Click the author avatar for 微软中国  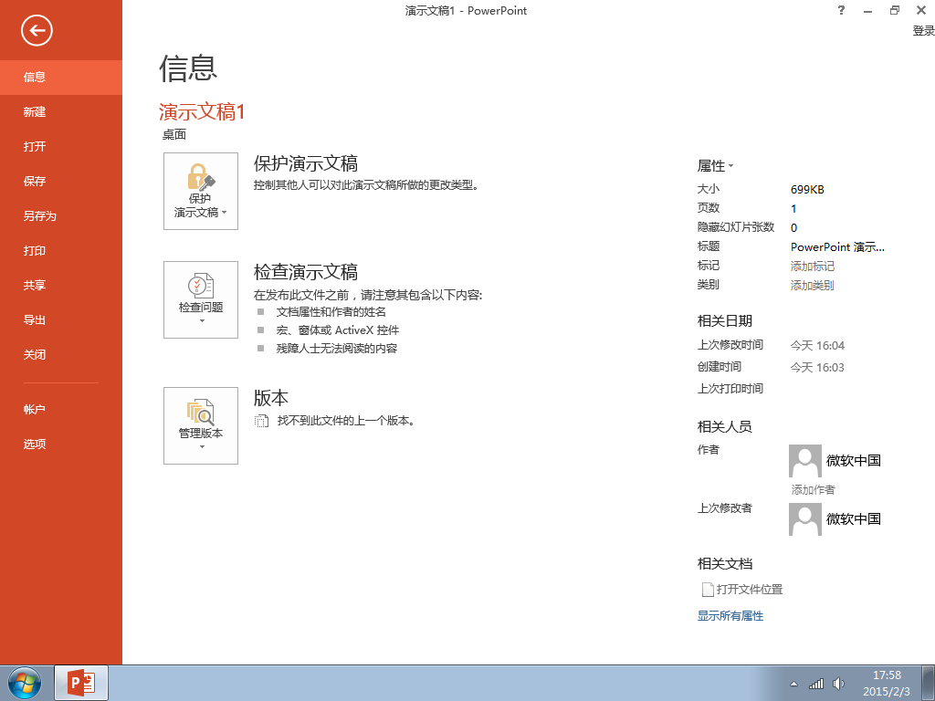[x=805, y=460]
